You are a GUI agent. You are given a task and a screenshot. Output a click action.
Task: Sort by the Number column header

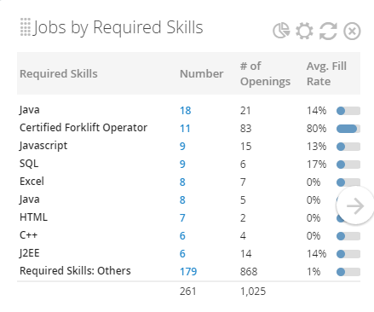[x=202, y=74]
